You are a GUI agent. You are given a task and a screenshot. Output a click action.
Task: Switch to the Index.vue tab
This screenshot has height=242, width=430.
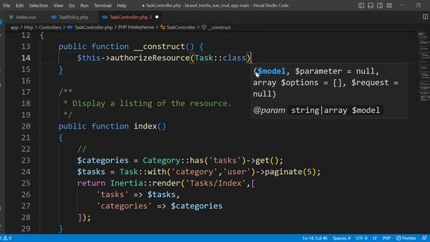[x=26, y=17]
